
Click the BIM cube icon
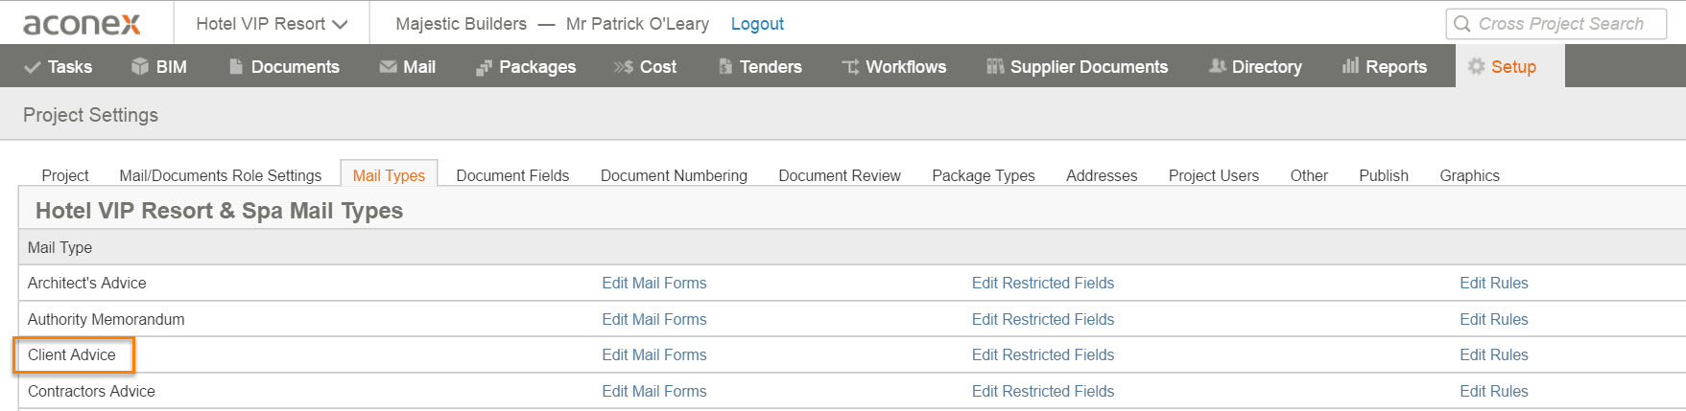tap(140, 66)
